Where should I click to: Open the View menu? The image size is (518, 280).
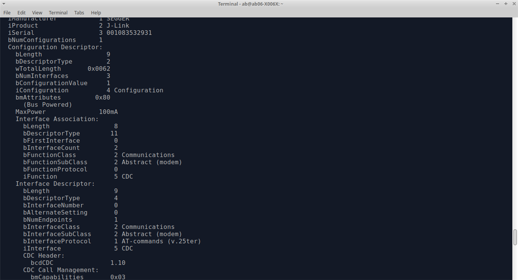click(x=37, y=13)
